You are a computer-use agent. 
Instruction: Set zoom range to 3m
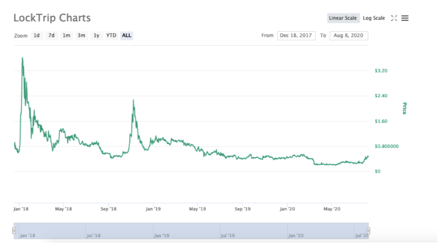click(81, 35)
